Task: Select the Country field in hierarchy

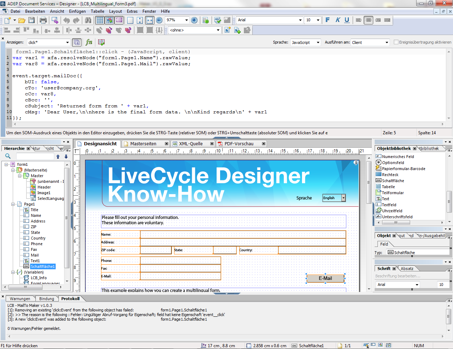Action: [x=38, y=238]
